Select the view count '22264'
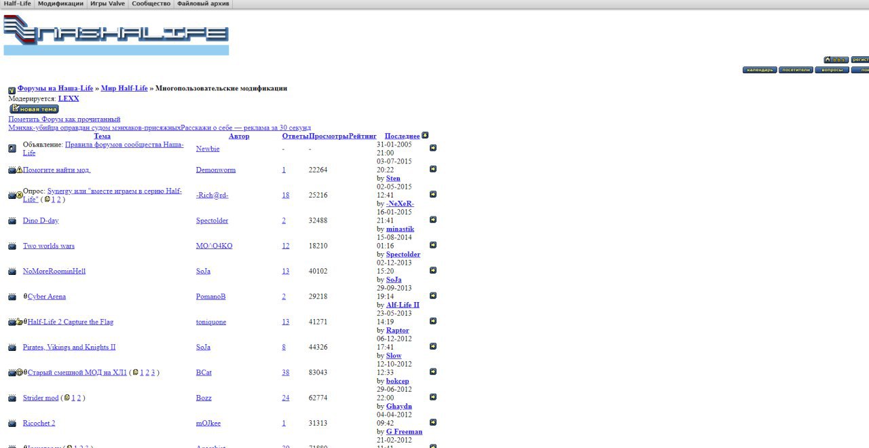The image size is (869, 448). tap(318, 170)
